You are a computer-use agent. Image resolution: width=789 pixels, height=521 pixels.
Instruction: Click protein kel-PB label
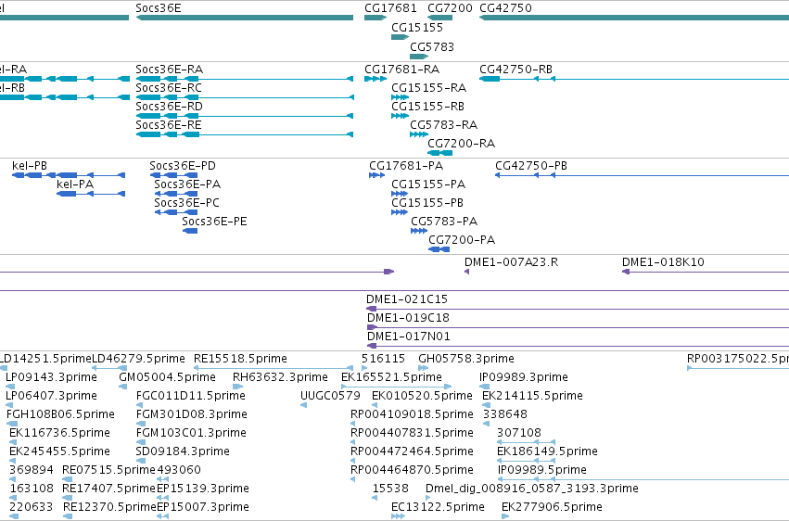(x=30, y=166)
